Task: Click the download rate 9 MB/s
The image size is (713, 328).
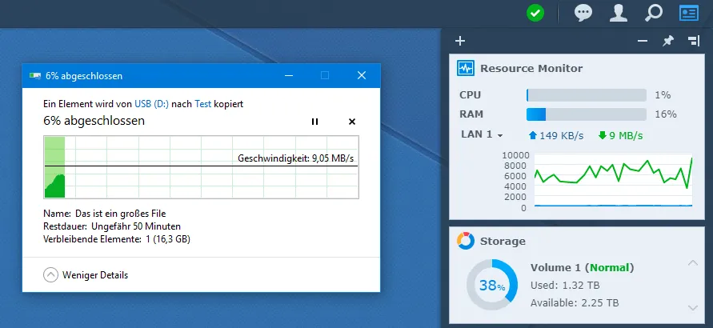Action: (621, 135)
